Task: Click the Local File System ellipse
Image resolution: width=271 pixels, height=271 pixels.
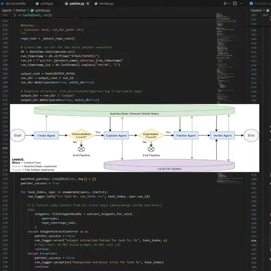Action: coord(169,165)
